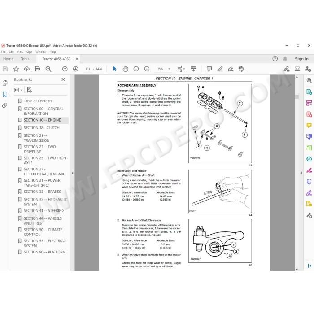Click the read mode scrolling icon

tap(193, 69)
